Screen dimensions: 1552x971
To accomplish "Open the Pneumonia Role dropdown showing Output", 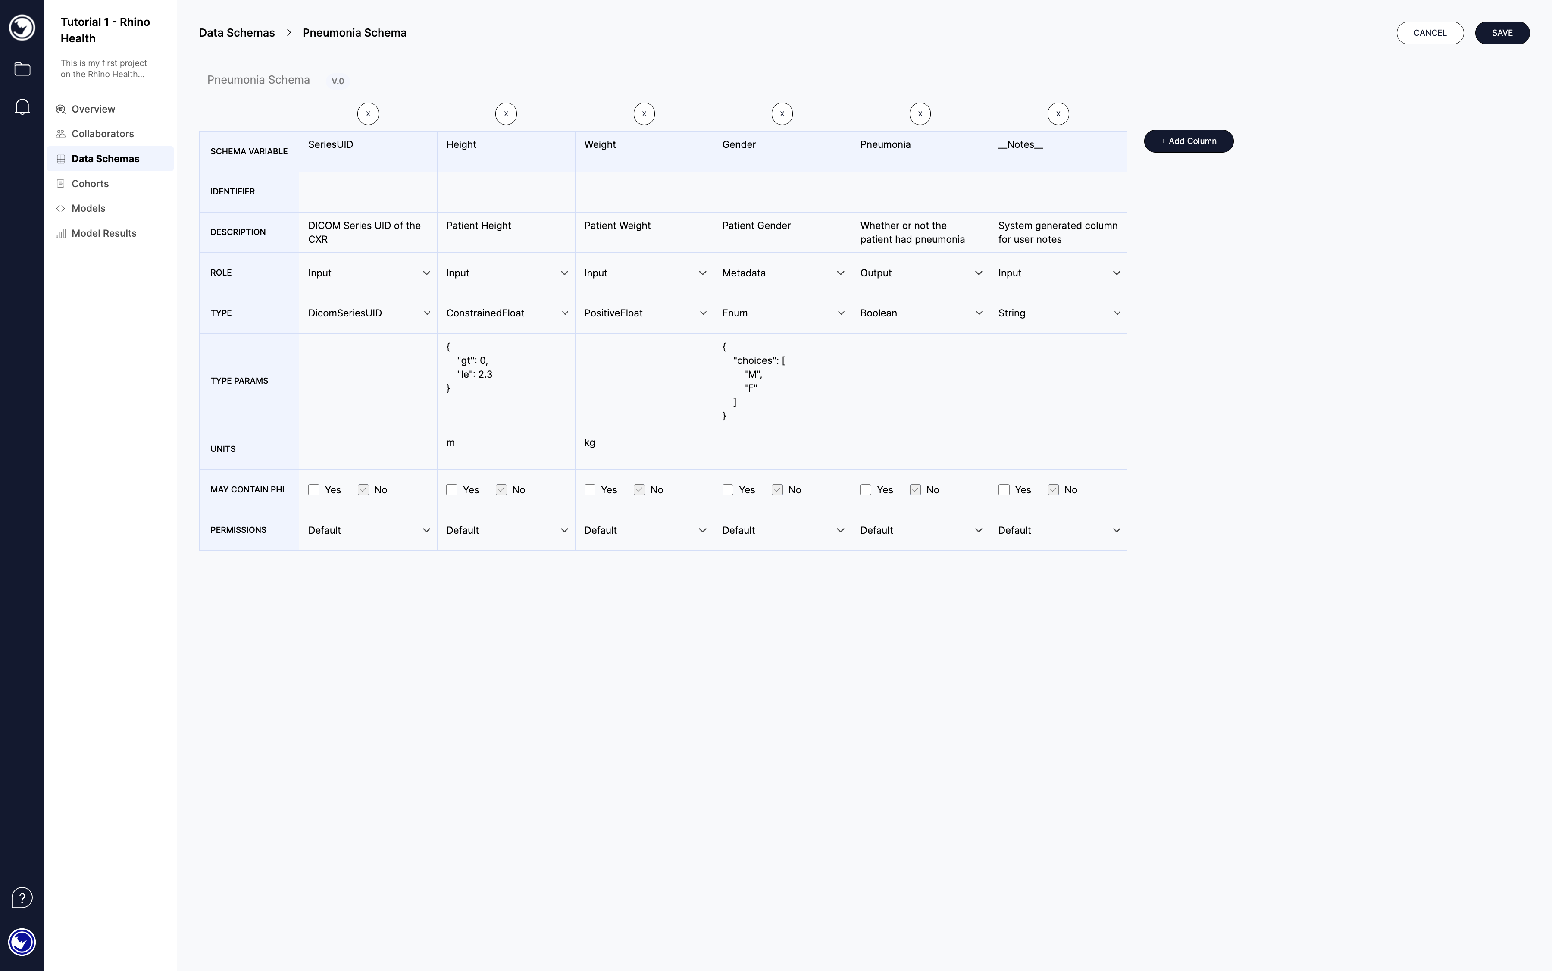I will pos(920,273).
